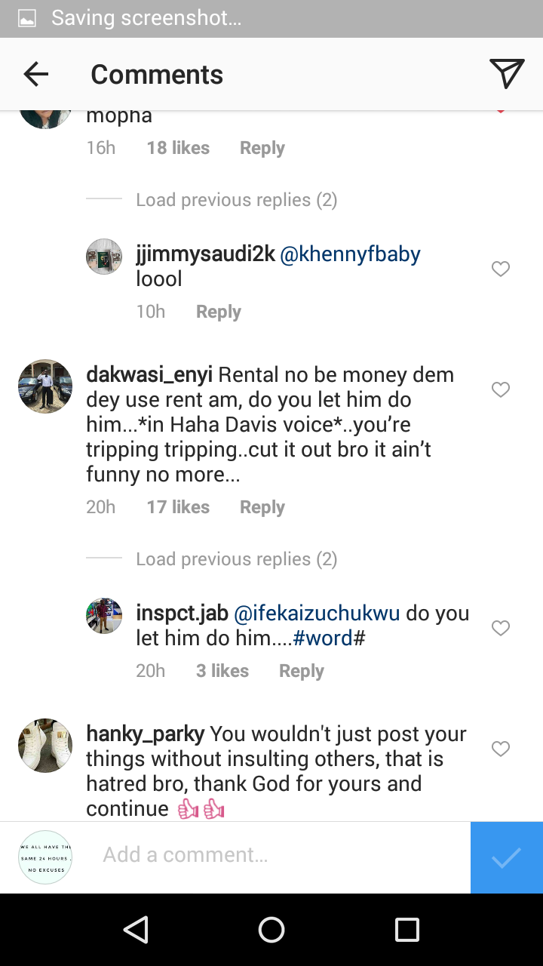This screenshot has height=966, width=543.
Task: Reply to jjimmysaudi2k's looool comment
Action: [x=218, y=312]
